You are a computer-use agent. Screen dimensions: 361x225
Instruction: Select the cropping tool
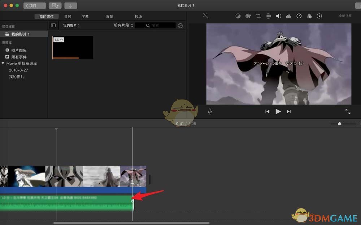pos(258,16)
